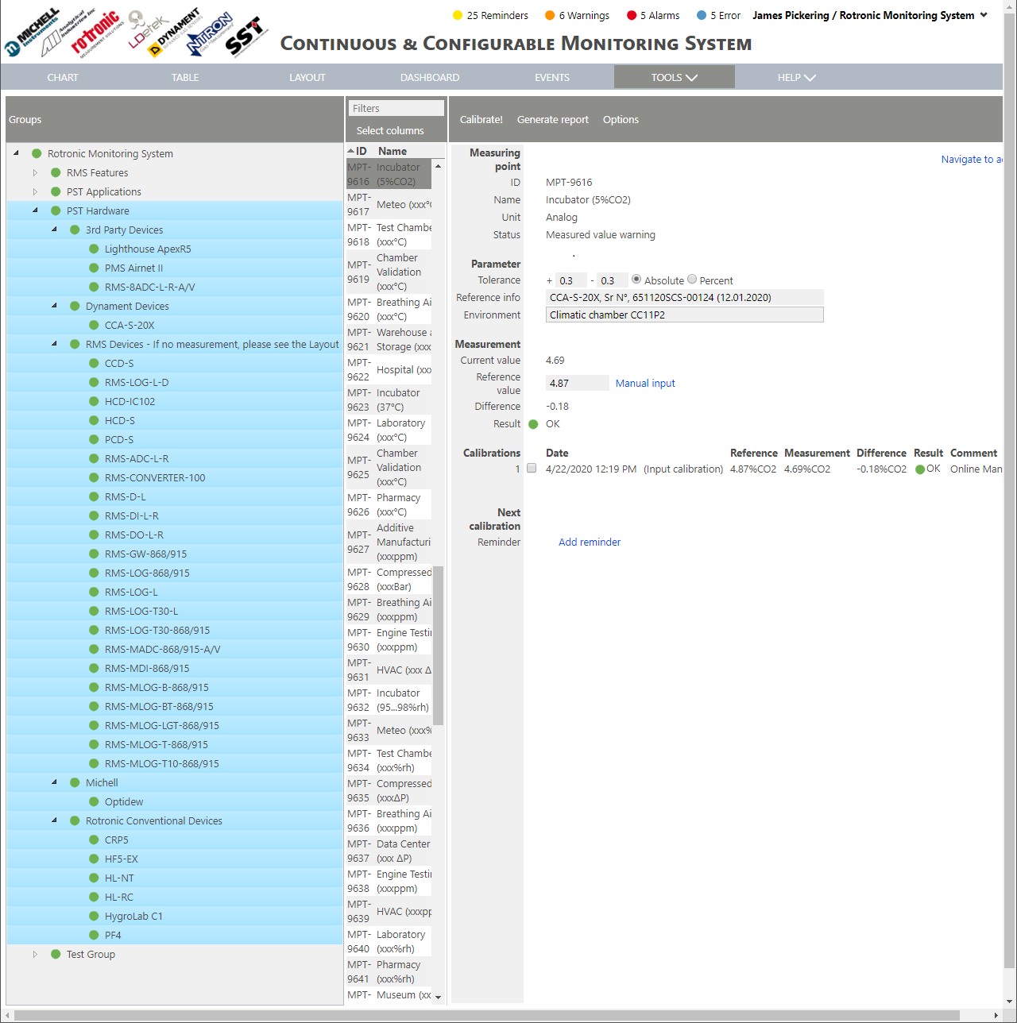The width and height of the screenshot is (1017, 1023).
Task: Collapse the Michell node
Action: 54,782
